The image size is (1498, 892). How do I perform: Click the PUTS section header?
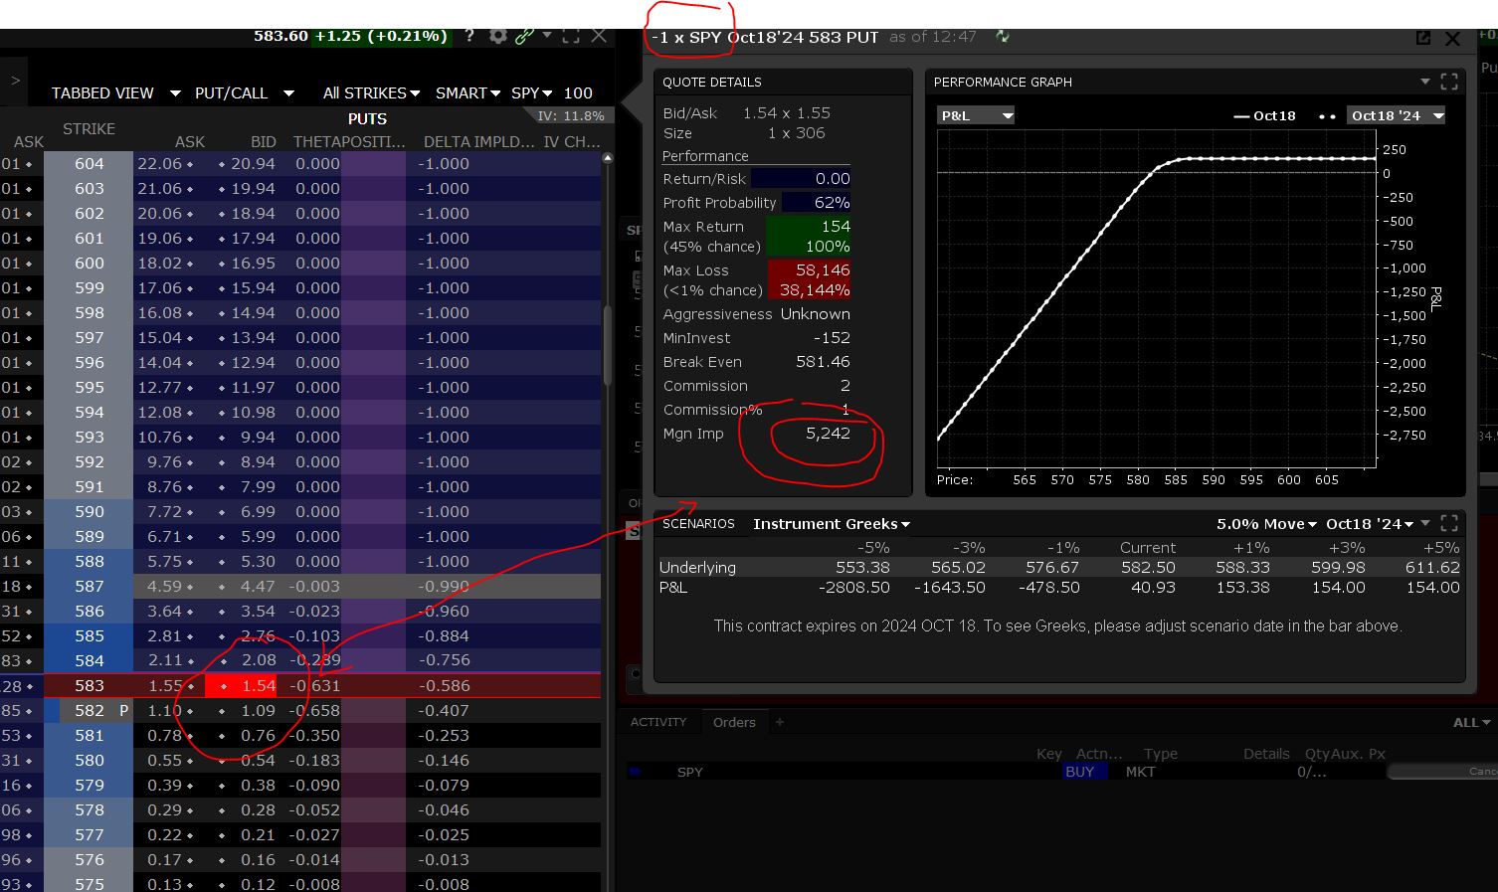point(367,118)
